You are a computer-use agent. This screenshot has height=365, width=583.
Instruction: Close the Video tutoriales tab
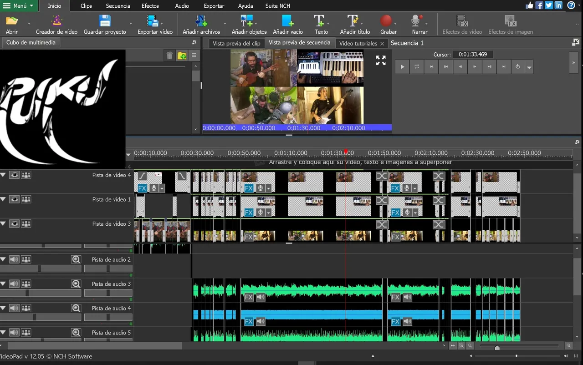(382, 44)
